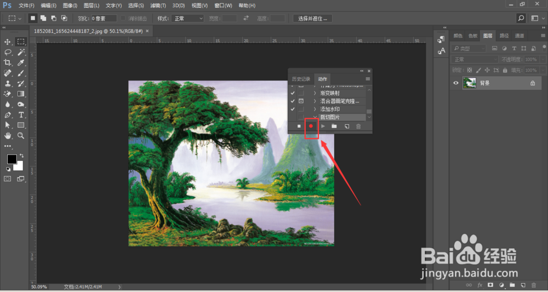Open the search icon in options bar

[521, 18]
